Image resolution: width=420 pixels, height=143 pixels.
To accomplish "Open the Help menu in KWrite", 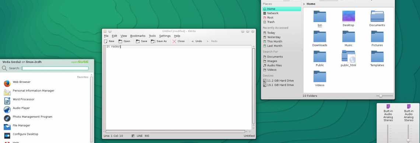I will (177, 36).
